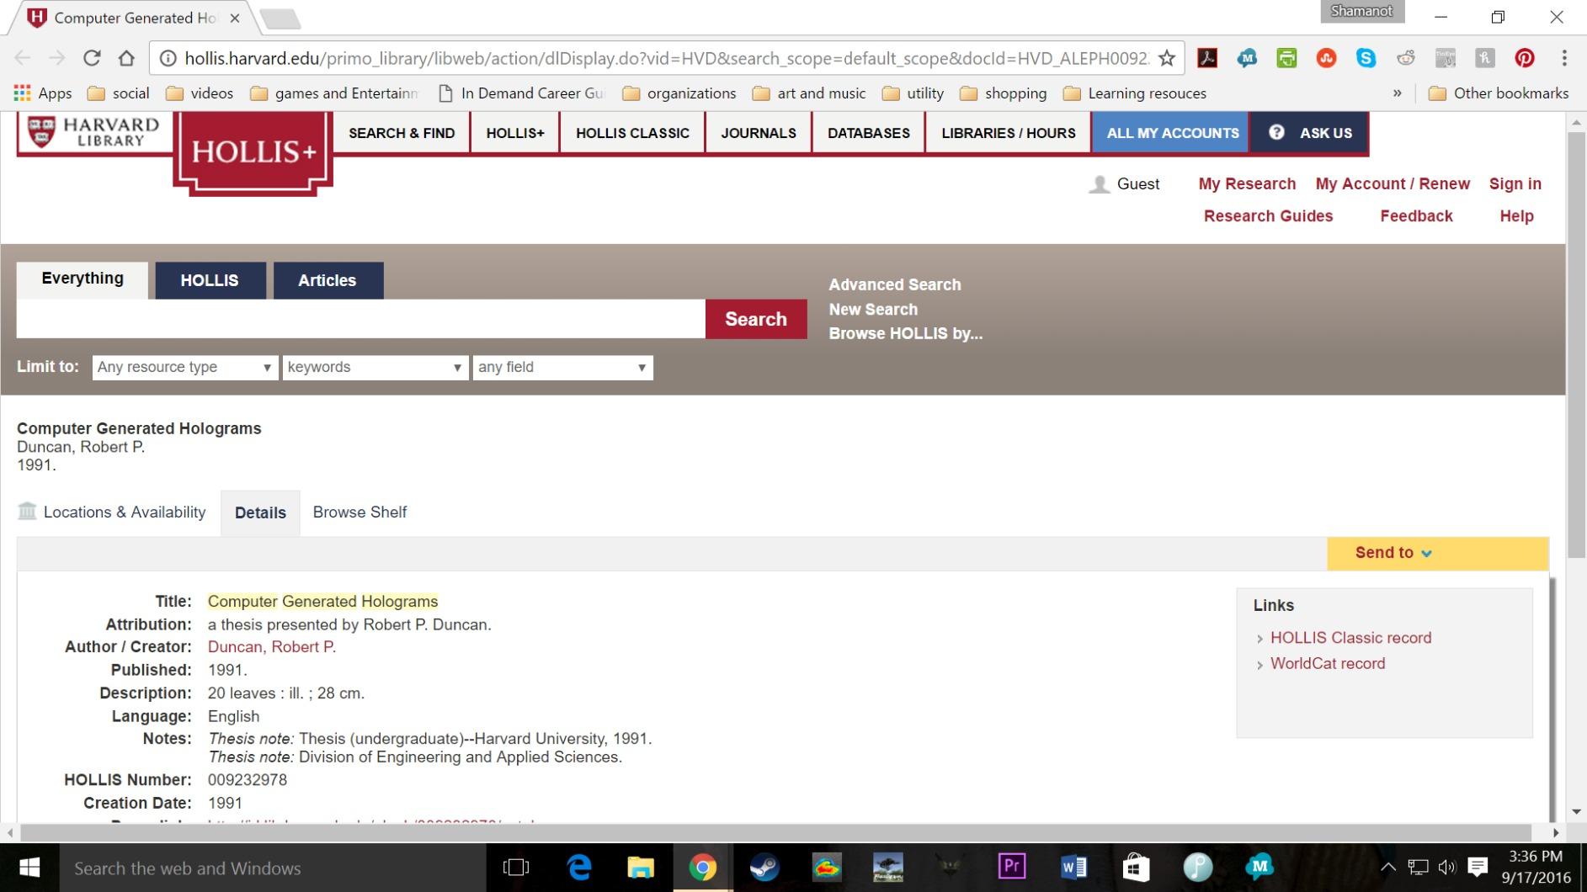Open the videos bookmark folder
The height and width of the screenshot is (892, 1587).
point(200,93)
